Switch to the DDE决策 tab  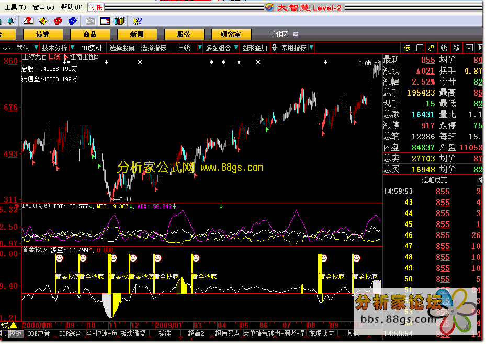39,334
